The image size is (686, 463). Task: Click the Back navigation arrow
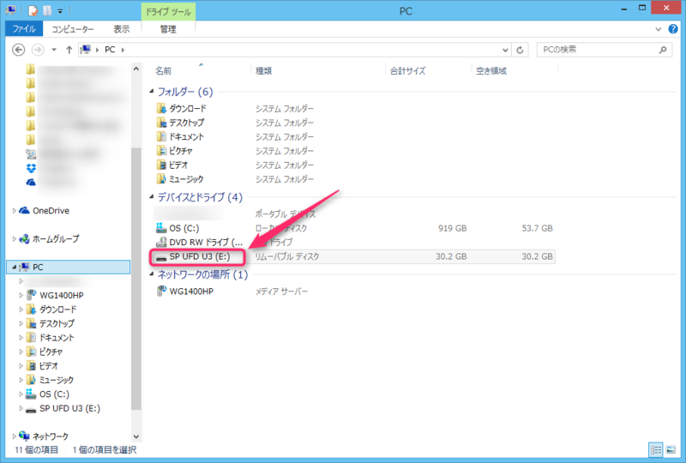pos(18,50)
